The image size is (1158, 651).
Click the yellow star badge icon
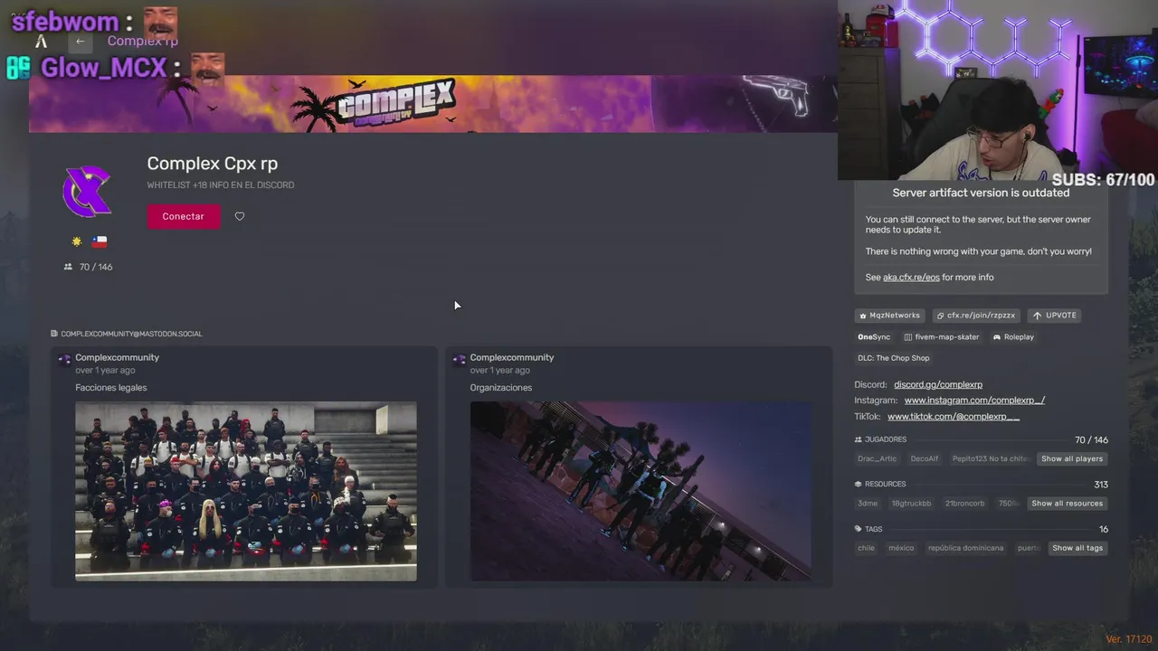77,241
